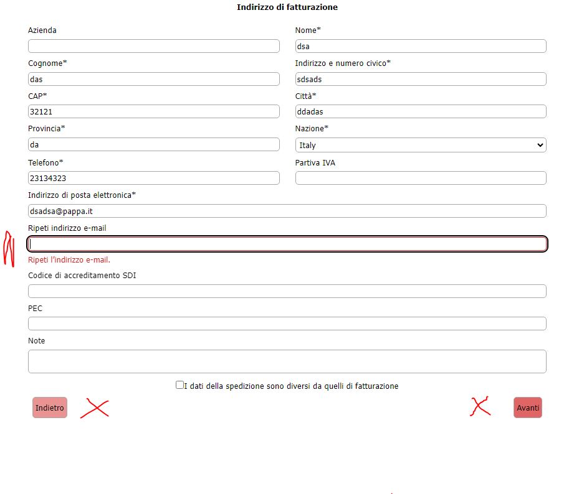Click the shipping data differs label text

pyautogui.click(x=291, y=386)
